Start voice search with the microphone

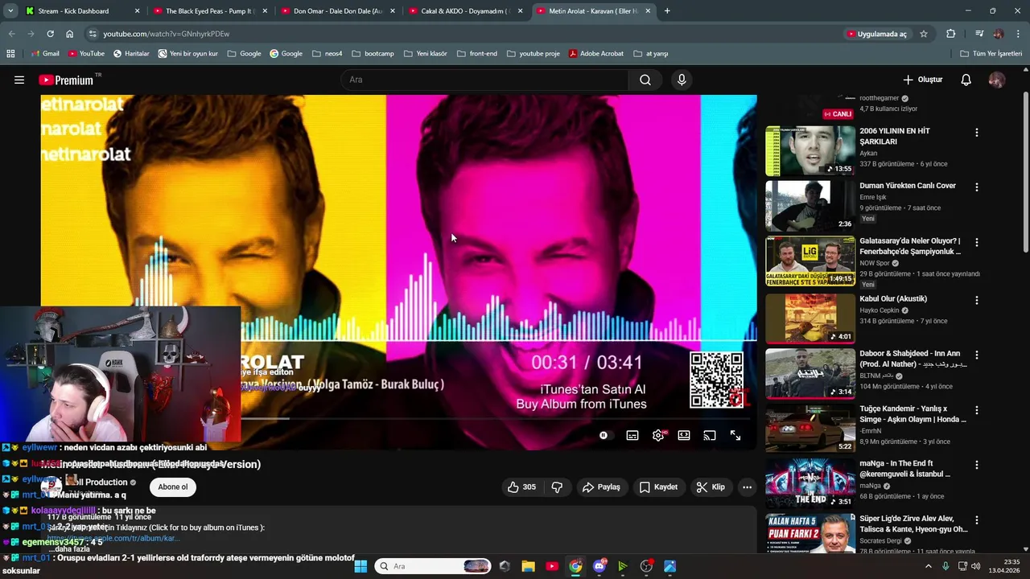pyautogui.click(x=682, y=80)
